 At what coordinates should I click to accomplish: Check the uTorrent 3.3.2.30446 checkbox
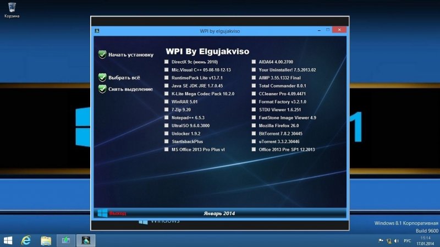pyautogui.click(x=254, y=141)
